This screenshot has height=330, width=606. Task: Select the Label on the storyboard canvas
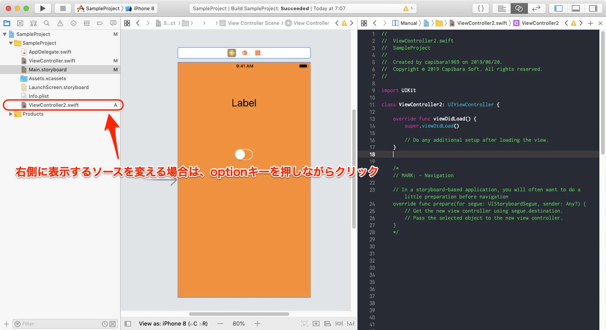(x=244, y=103)
